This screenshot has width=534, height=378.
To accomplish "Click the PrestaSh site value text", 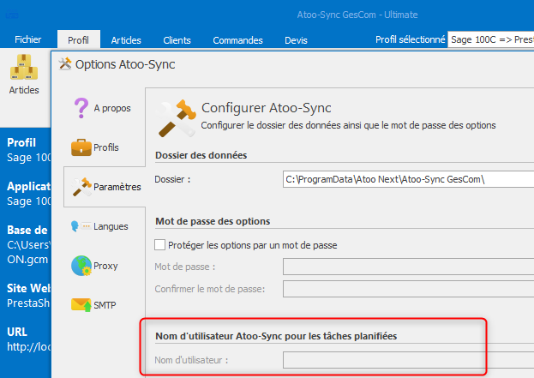I will click(x=28, y=303).
